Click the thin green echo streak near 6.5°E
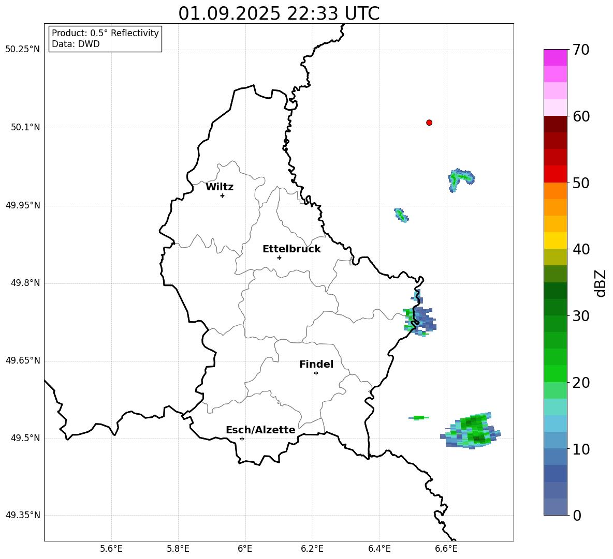 point(419,418)
